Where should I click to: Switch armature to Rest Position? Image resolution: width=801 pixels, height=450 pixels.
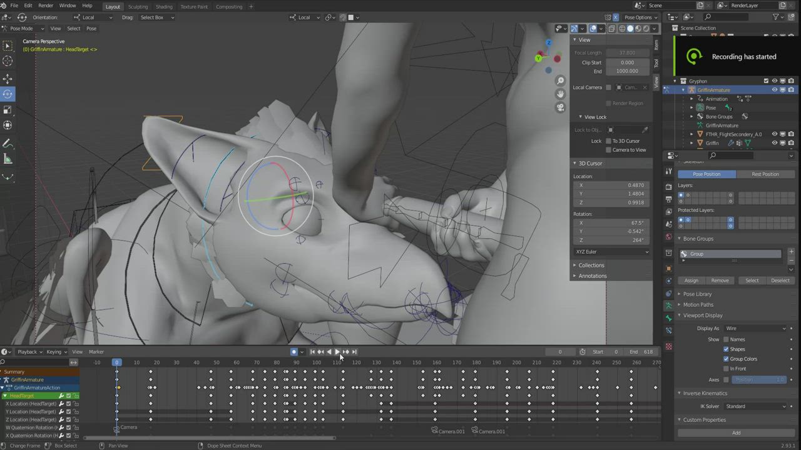(x=765, y=174)
